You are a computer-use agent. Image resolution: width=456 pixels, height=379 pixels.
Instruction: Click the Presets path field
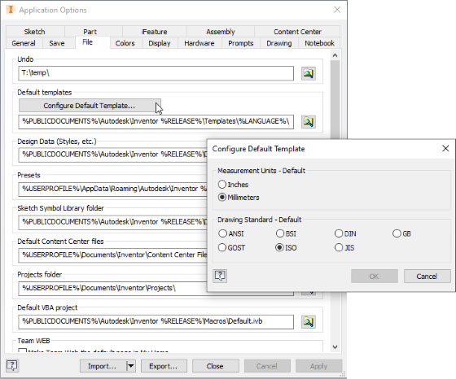[112, 189]
